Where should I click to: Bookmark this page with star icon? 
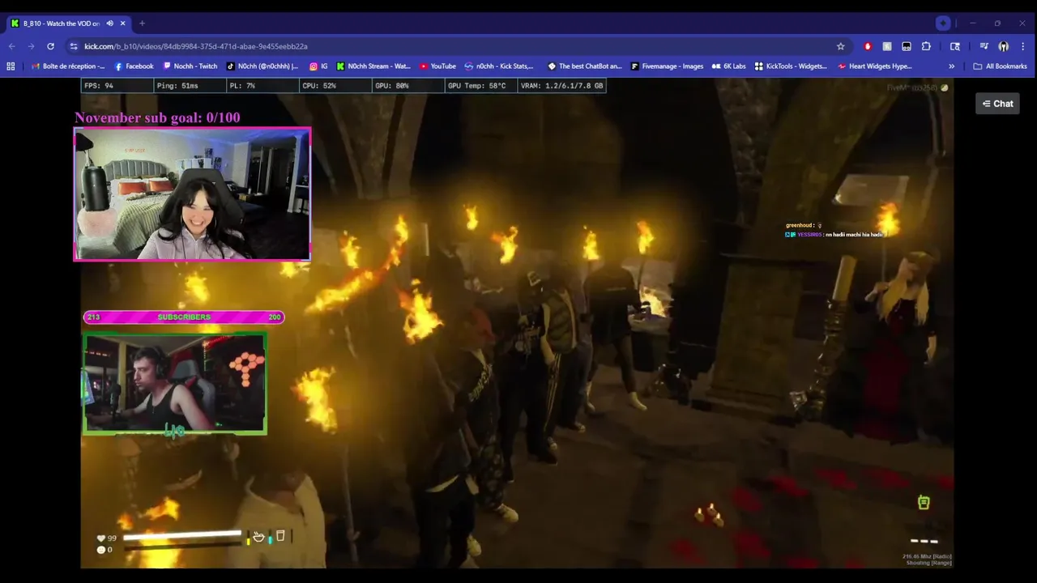[840, 46]
